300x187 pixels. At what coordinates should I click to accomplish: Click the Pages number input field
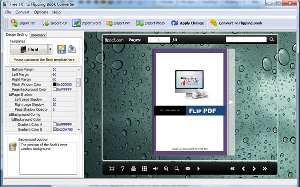(x=159, y=40)
